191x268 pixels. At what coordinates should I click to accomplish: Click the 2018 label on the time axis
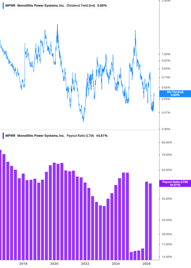coord(23,263)
